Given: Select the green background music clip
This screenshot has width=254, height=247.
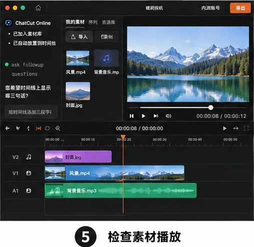Looking at the screenshot, I should [120, 190].
